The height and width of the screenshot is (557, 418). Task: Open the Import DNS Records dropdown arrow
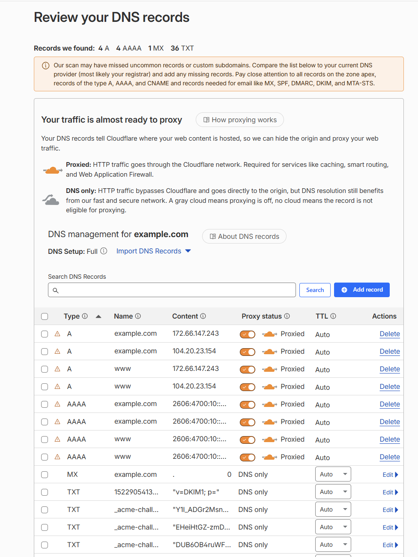click(x=188, y=251)
